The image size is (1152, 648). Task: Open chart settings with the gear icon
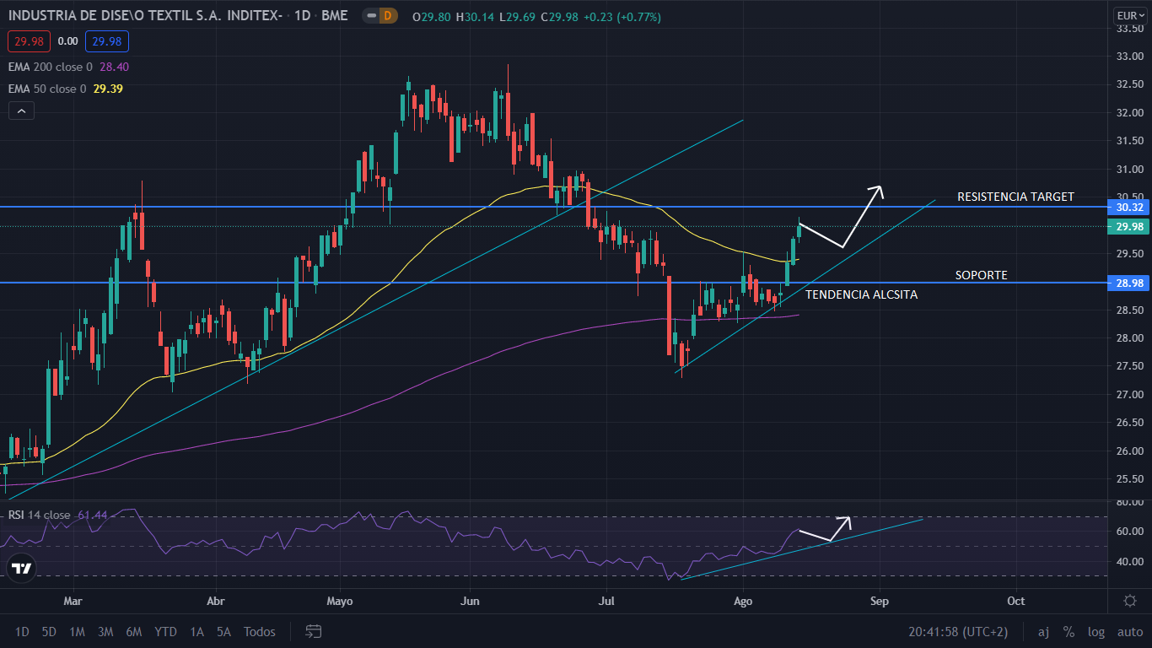(1129, 601)
